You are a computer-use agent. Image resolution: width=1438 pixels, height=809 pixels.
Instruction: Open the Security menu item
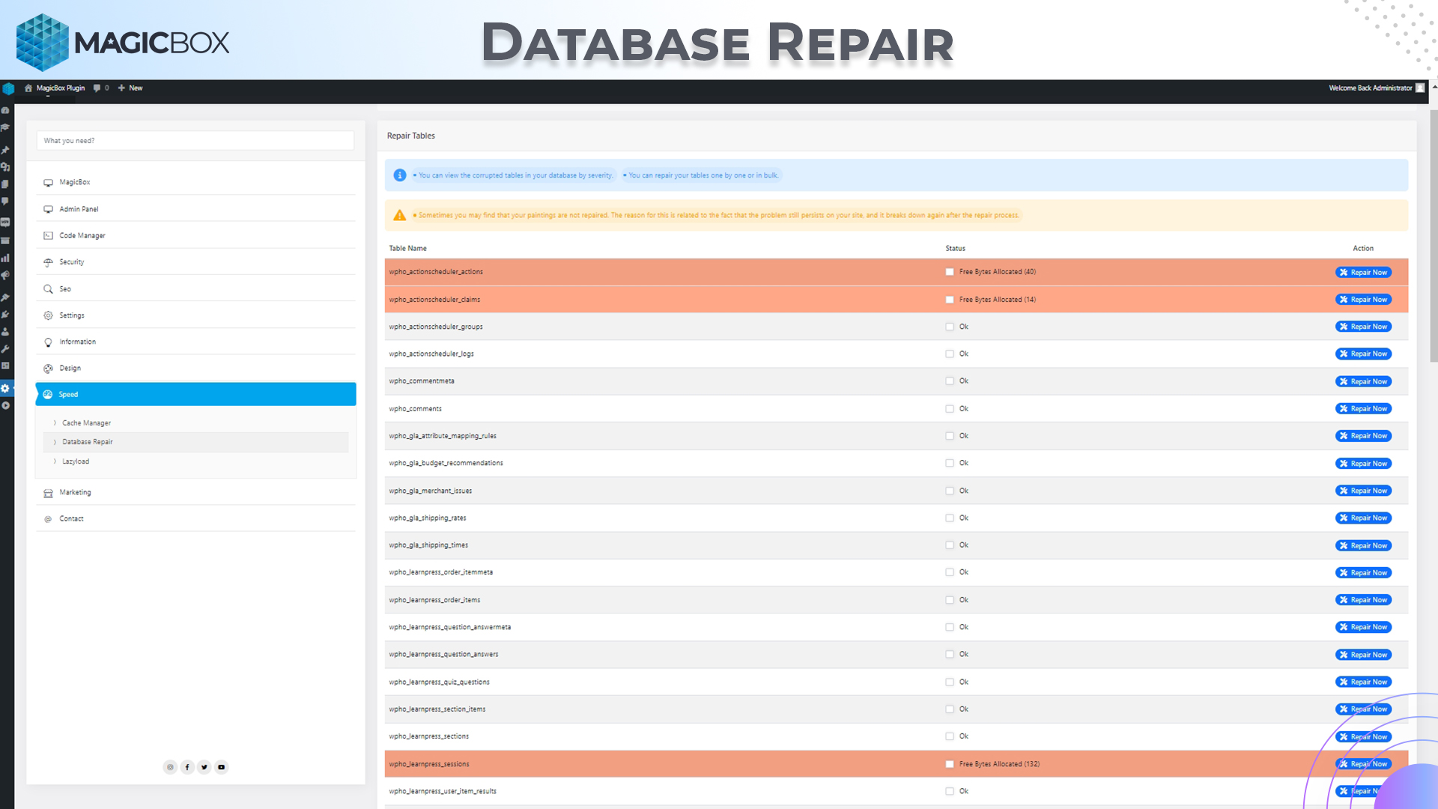pyautogui.click(x=195, y=262)
